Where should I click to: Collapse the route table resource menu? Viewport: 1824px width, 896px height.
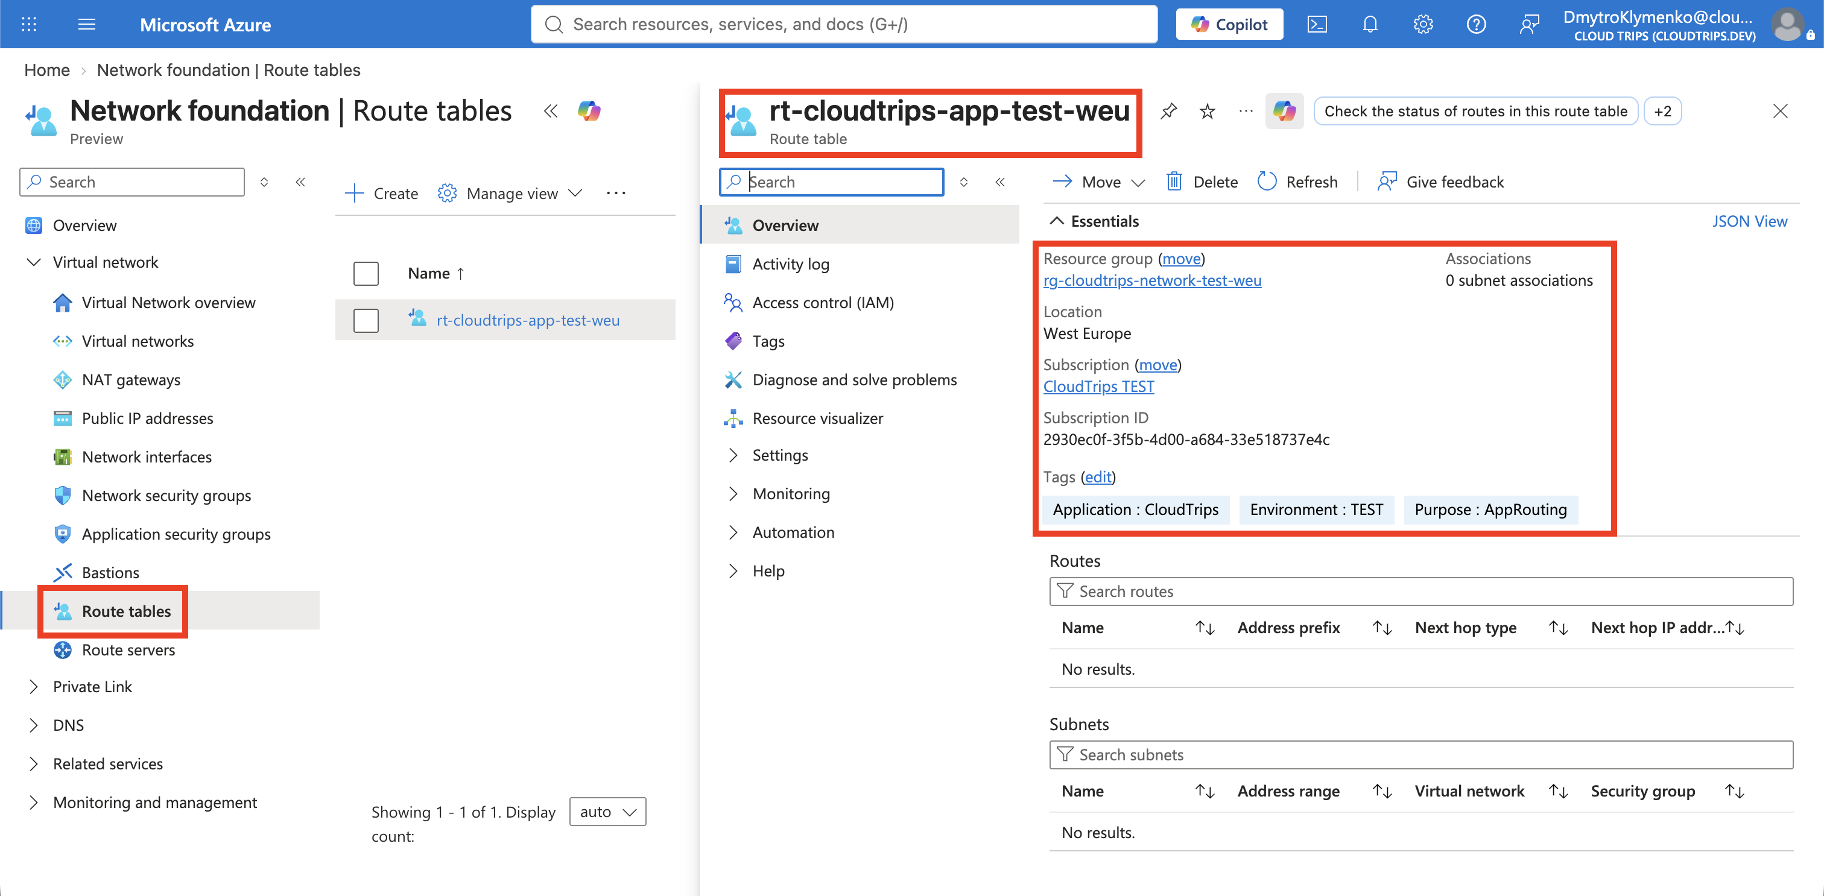1000,182
